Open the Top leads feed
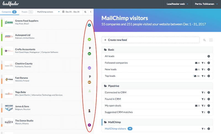The width and height of the screenshot is (221, 134). [110, 76]
